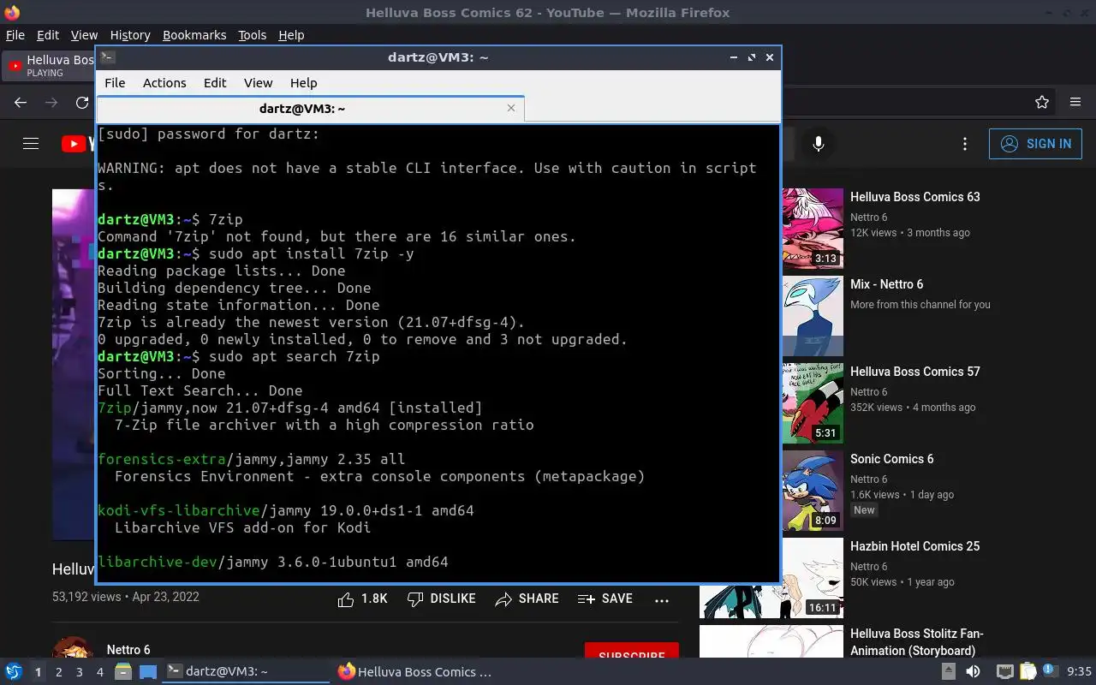1096x685 pixels.
Task: Open Helluva Boss Comics 63 video title
Action: [x=915, y=197]
